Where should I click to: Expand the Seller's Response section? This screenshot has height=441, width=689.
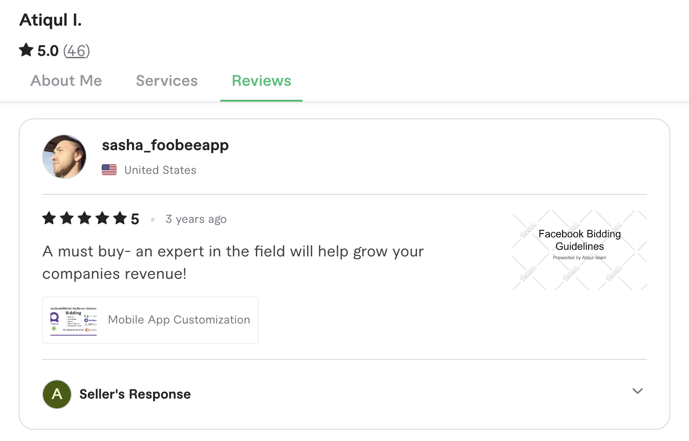(134, 394)
